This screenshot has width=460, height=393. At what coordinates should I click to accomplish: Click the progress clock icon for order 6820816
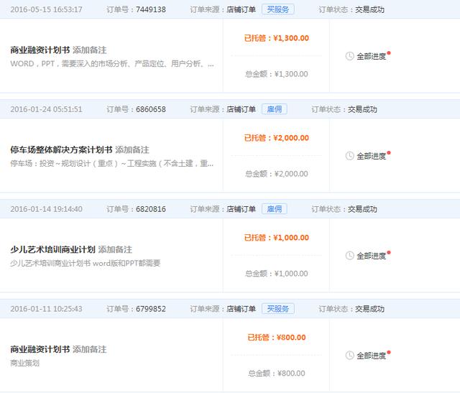(350, 256)
